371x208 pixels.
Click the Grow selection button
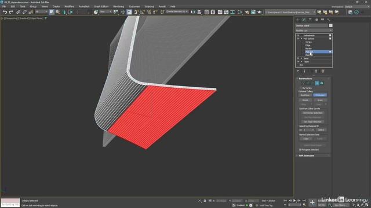tap(320, 100)
